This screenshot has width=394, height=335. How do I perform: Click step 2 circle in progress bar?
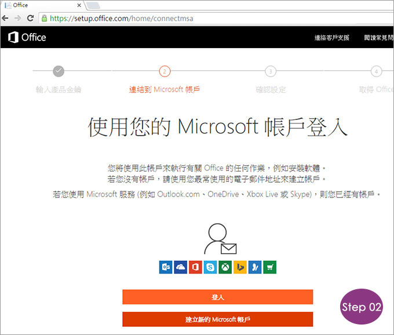coord(165,71)
